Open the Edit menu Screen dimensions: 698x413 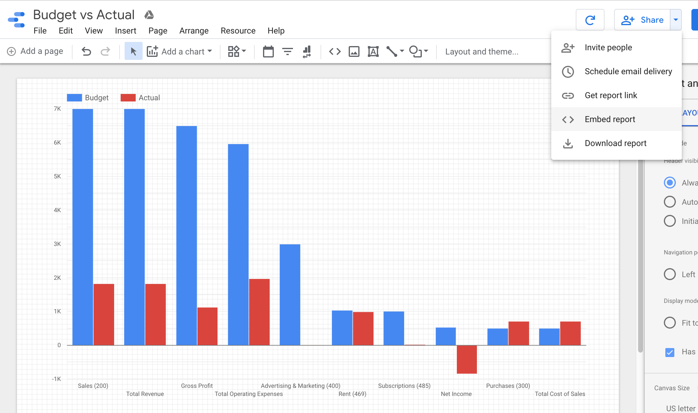(x=66, y=31)
